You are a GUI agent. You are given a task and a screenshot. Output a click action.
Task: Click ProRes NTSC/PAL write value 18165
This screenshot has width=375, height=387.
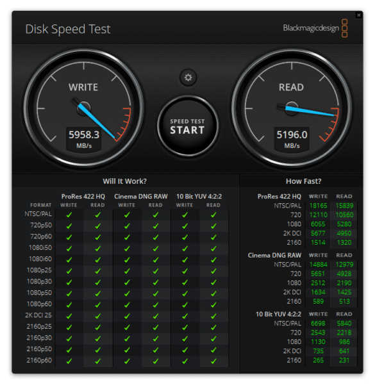click(318, 206)
